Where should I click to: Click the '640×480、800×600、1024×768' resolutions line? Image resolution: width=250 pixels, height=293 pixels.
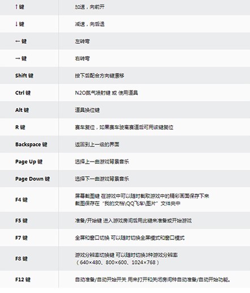[117, 262]
